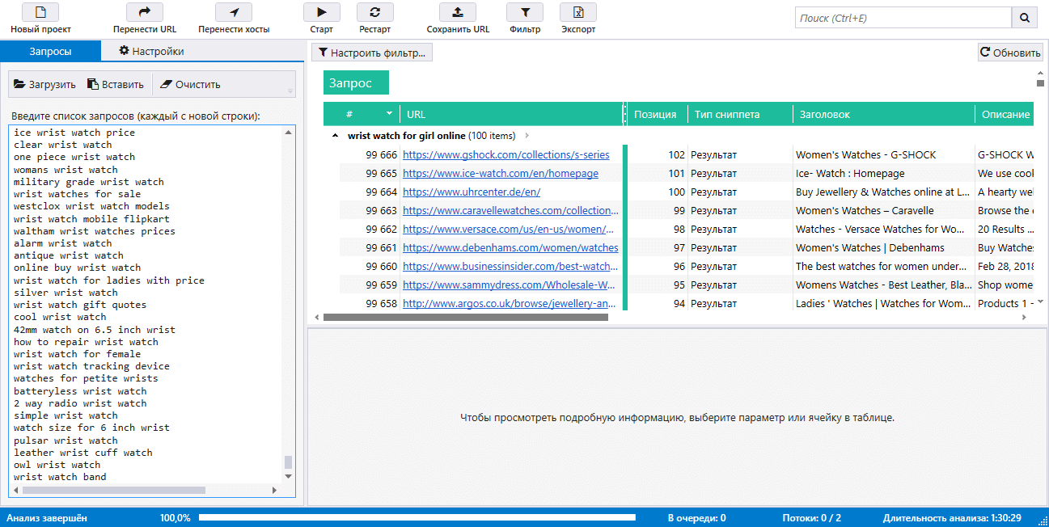Paste queries with Вставить button

(x=115, y=84)
